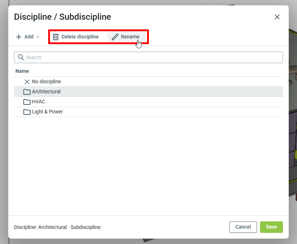Focus the Search input field
Image resolution: width=297 pixels, height=244 pixels.
point(151,57)
